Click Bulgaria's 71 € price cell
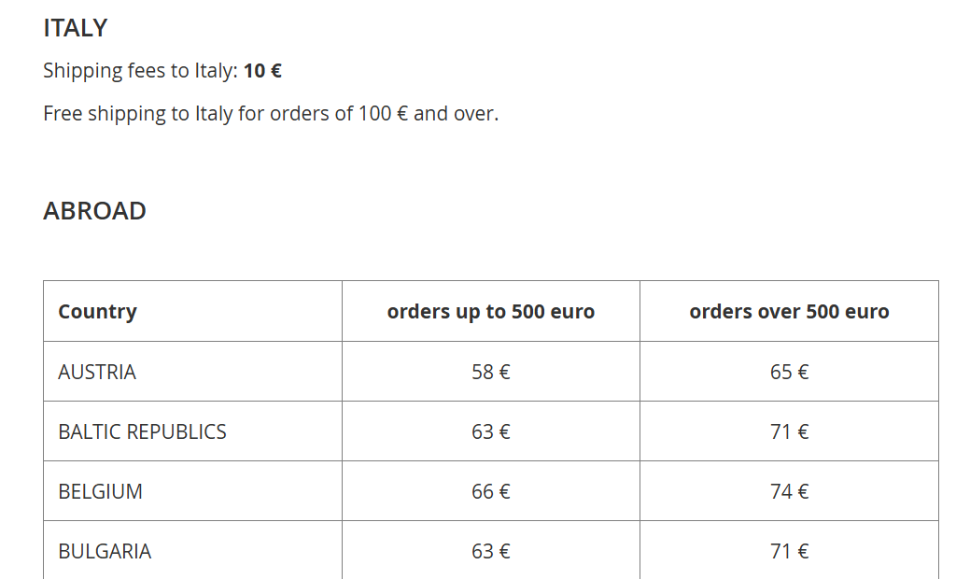This screenshot has height=579, width=970. tap(789, 551)
